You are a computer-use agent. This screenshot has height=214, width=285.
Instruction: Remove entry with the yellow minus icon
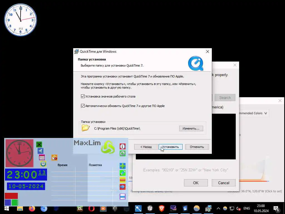pyautogui.click(x=122, y=180)
